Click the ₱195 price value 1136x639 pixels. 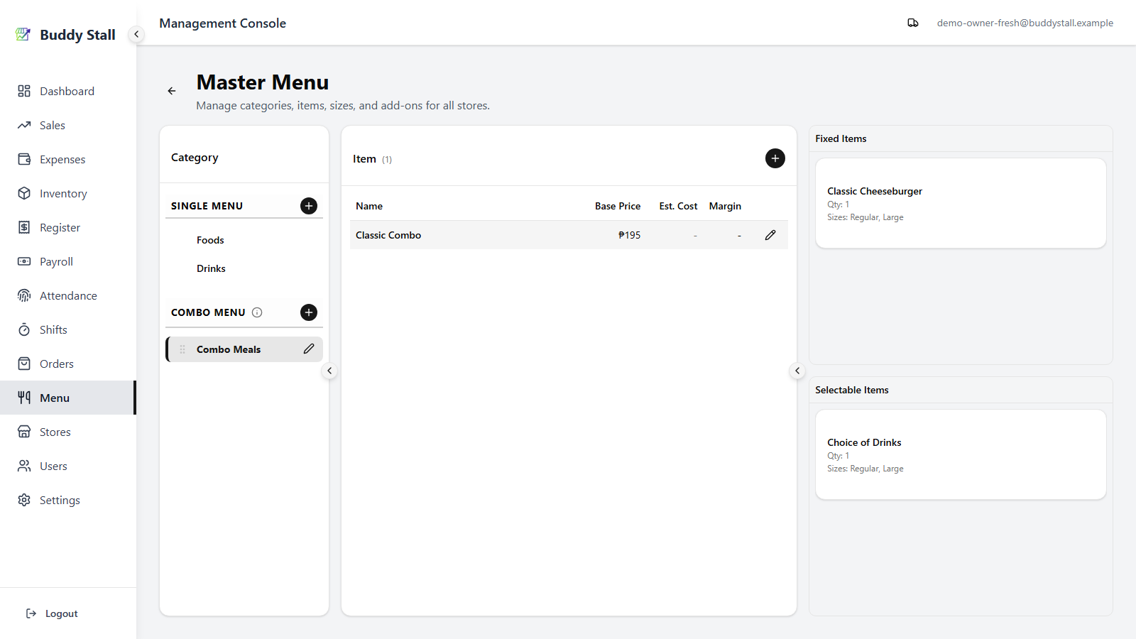pos(629,235)
